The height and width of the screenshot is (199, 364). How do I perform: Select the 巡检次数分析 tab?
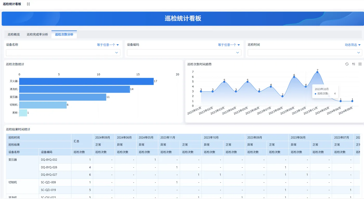pyautogui.click(x=64, y=34)
